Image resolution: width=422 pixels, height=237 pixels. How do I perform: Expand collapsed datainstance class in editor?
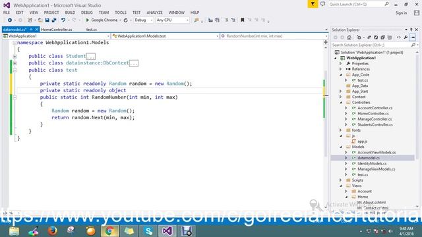click(15, 63)
